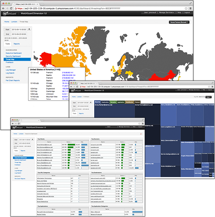Open Manage Services menu in Executive Dashboard window
Screen dimensions: 215x217
[x=124, y=127]
